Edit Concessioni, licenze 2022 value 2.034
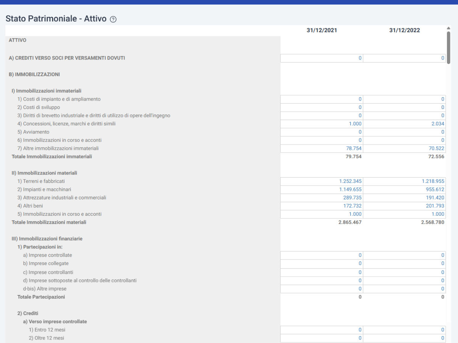 tap(404, 124)
